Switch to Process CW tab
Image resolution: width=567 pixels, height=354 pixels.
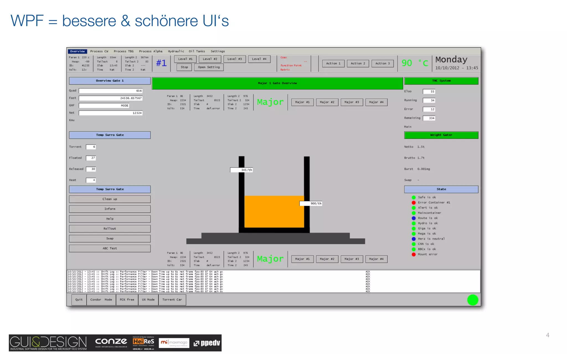coord(99,51)
